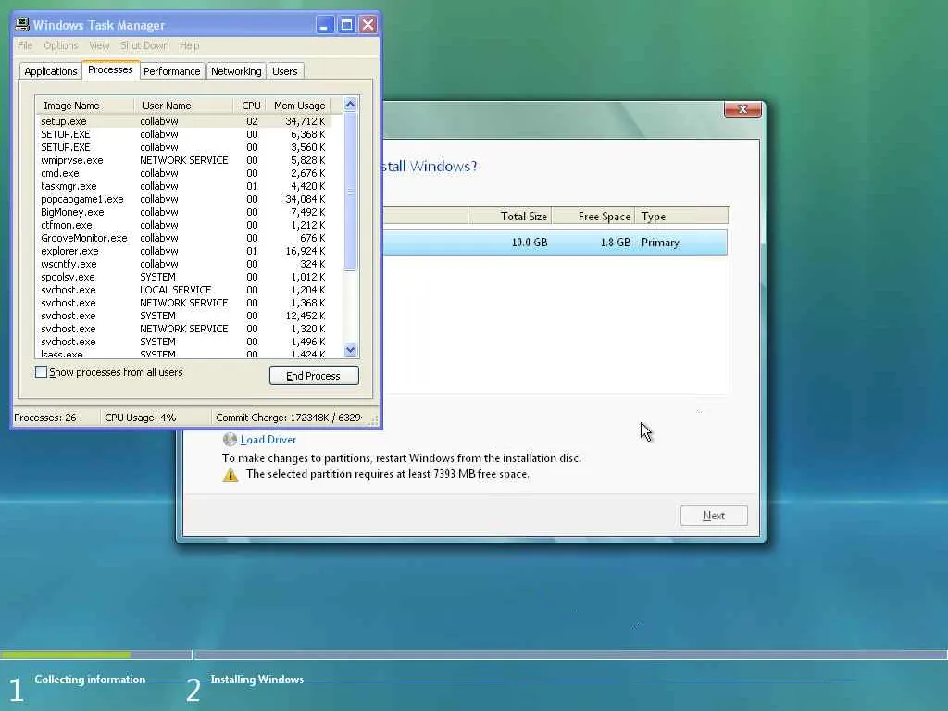948x711 pixels.
Task: Select svchost.exe using 12,452 K
Action: 184,317
